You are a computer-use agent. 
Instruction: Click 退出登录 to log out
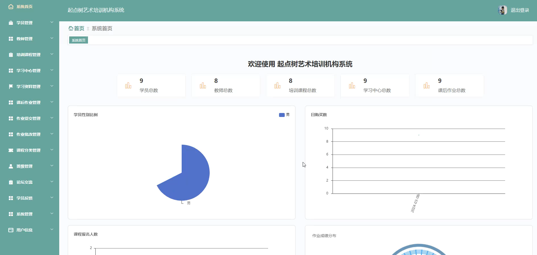(520, 10)
